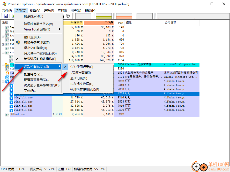Open VirusTotal 分析(T) submenu
The width and height of the screenshot is (230, 172).
click(38, 29)
